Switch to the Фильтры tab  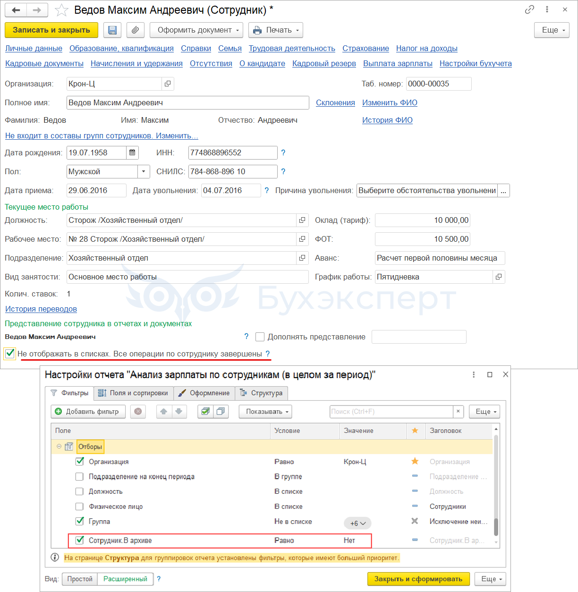coord(69,393)
